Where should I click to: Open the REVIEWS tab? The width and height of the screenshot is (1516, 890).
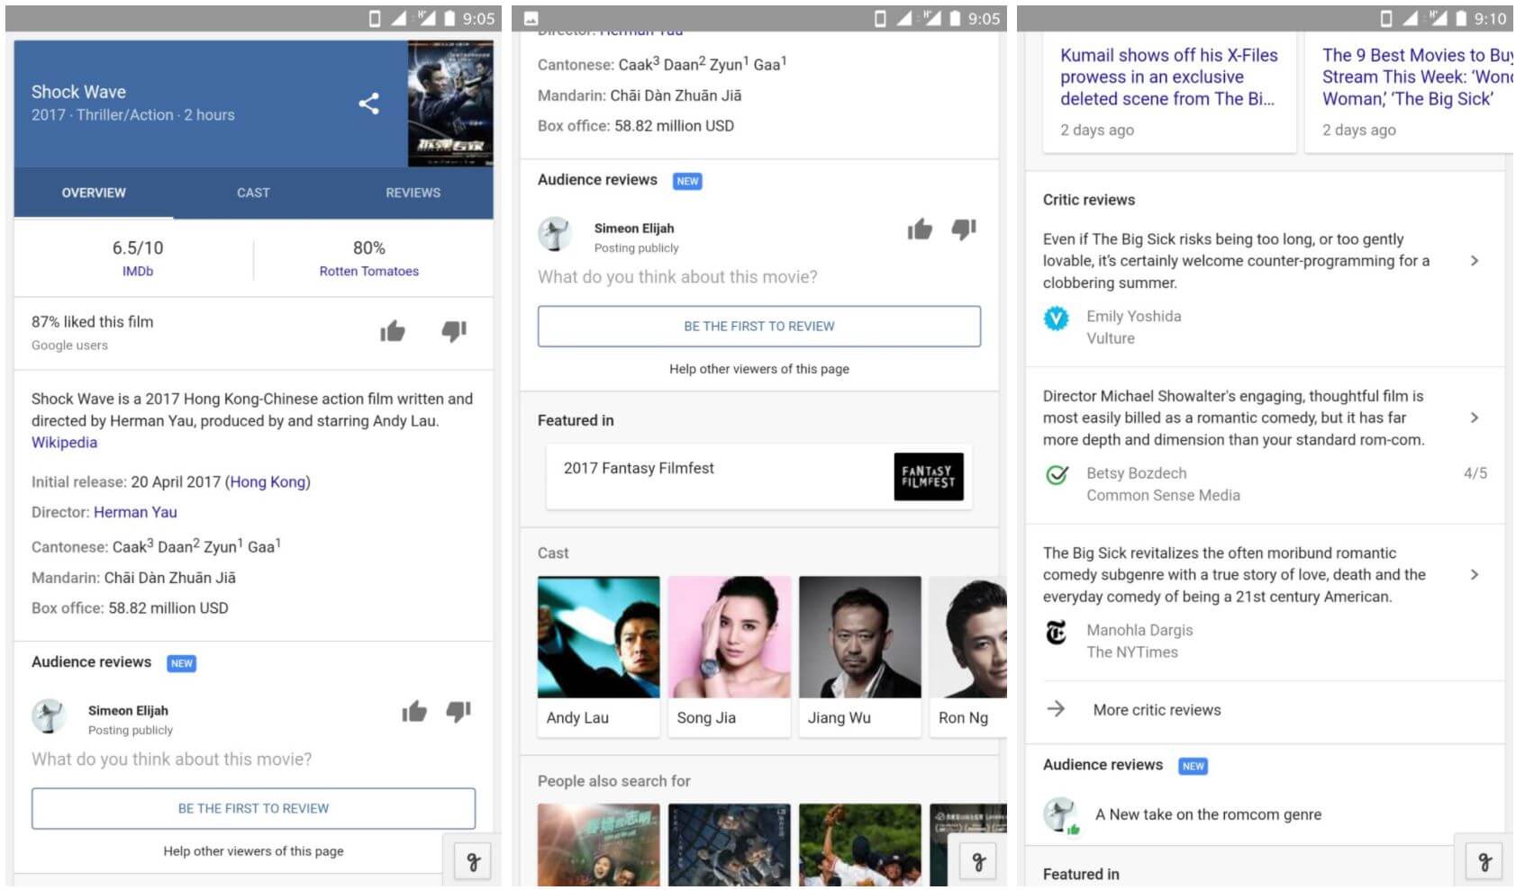[x=413, y=193]
